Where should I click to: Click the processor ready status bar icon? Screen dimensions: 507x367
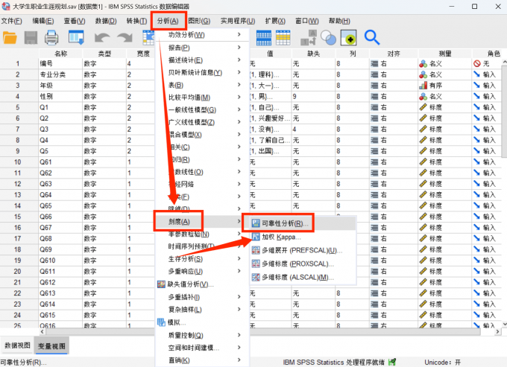click(x=392, y=362)
